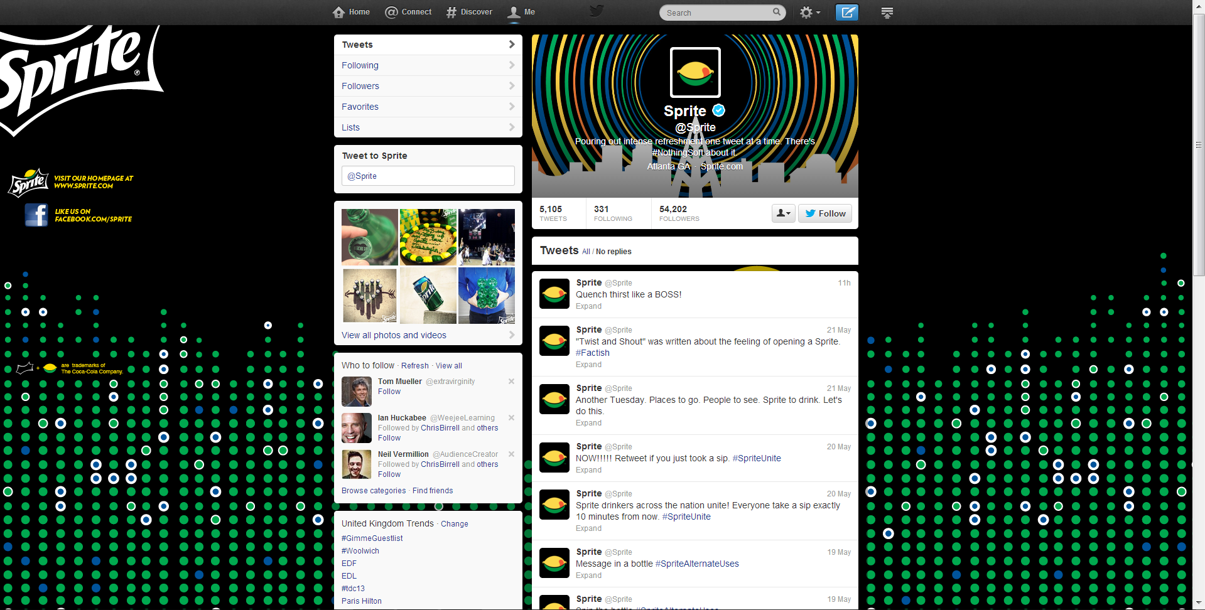Image resolution: width=1205 pixels, height=610 pixels.
Task: Open Neil Vermillion's avatar
Action: (357, 464)
